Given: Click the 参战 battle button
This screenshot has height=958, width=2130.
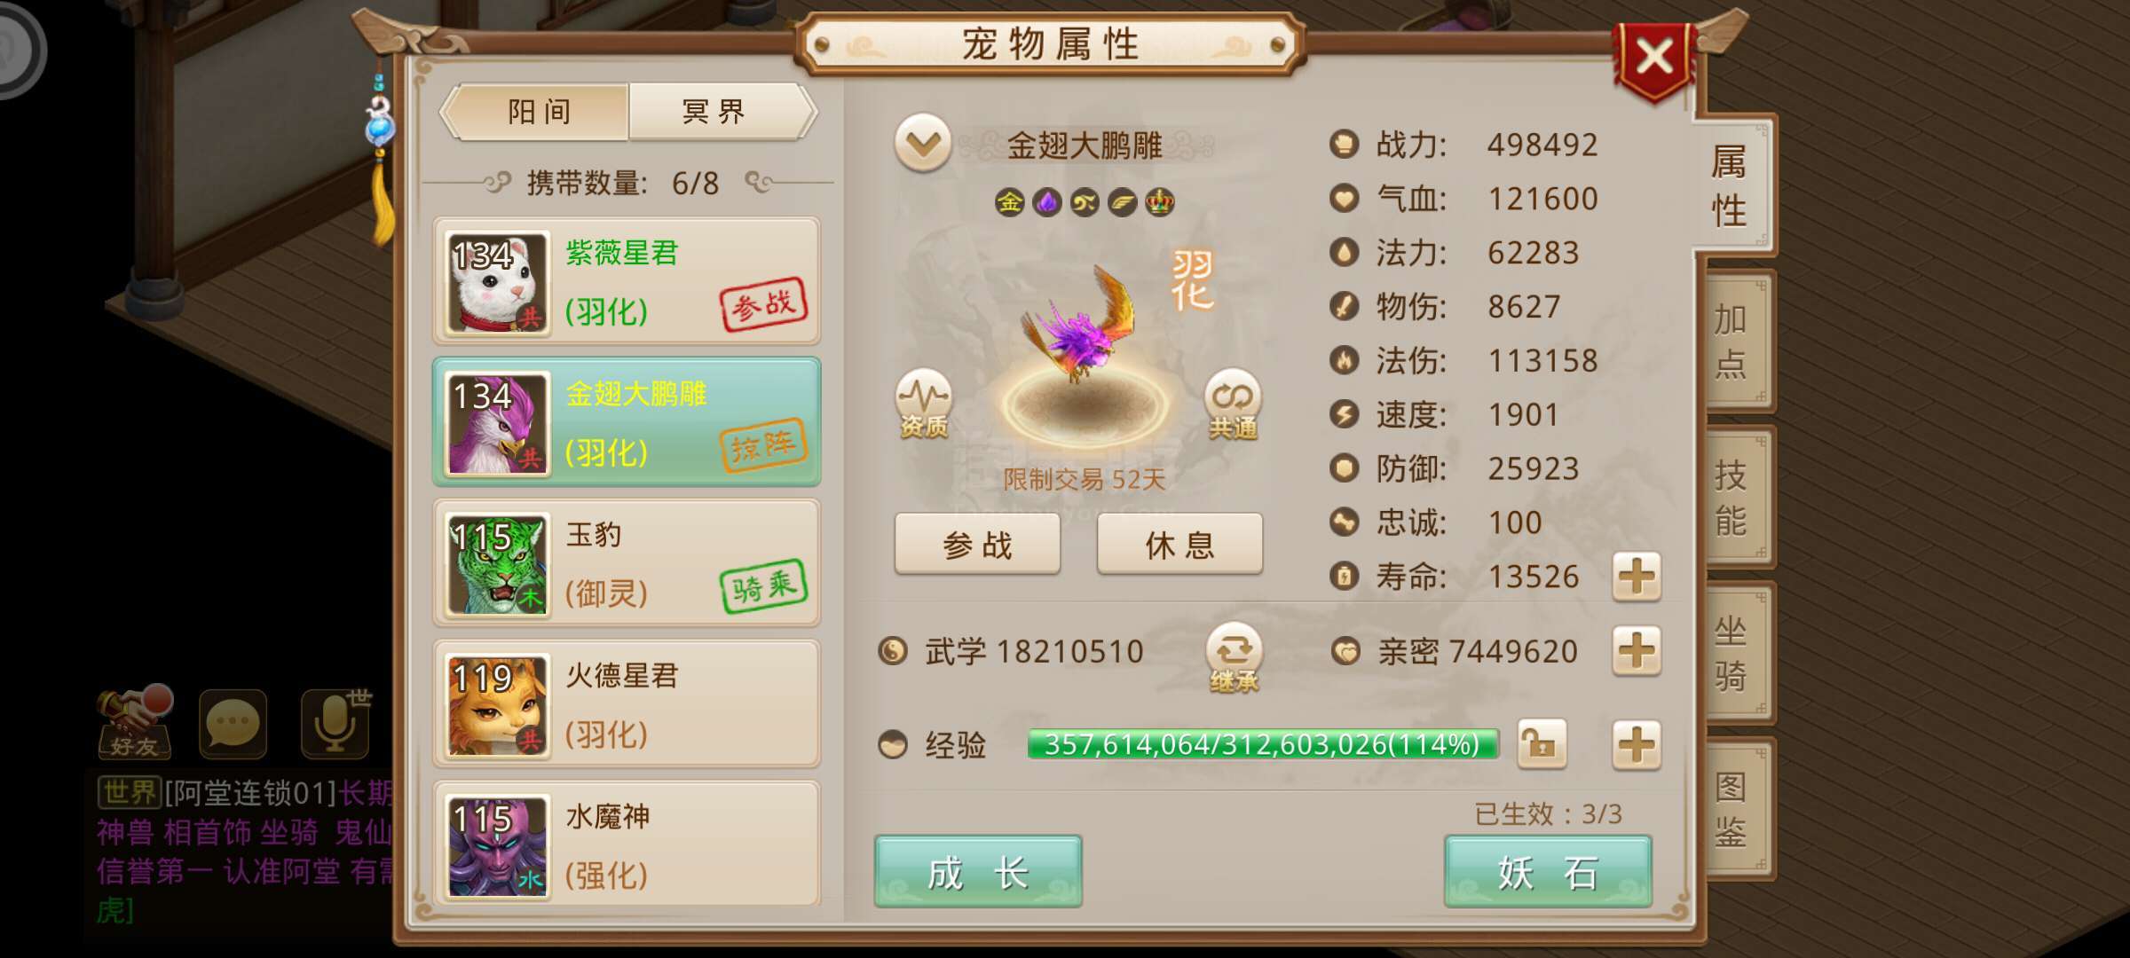Looking at the screenshot, I should [977, 544].
